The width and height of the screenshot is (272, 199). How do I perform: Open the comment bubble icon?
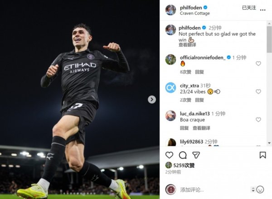[x=183, y=155]
